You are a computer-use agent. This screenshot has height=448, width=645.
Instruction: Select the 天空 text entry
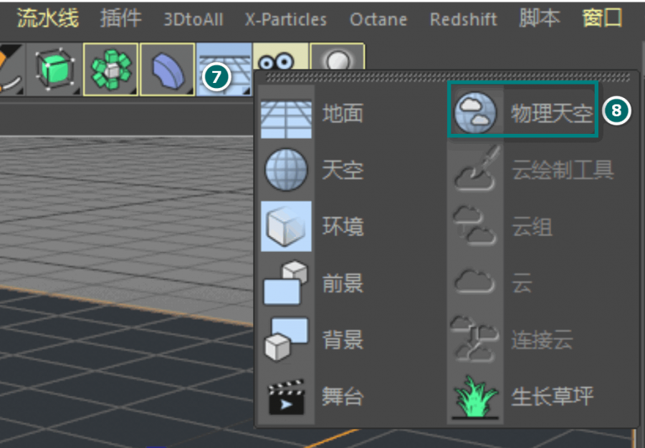pyautogui.click(x=343, y=170)
